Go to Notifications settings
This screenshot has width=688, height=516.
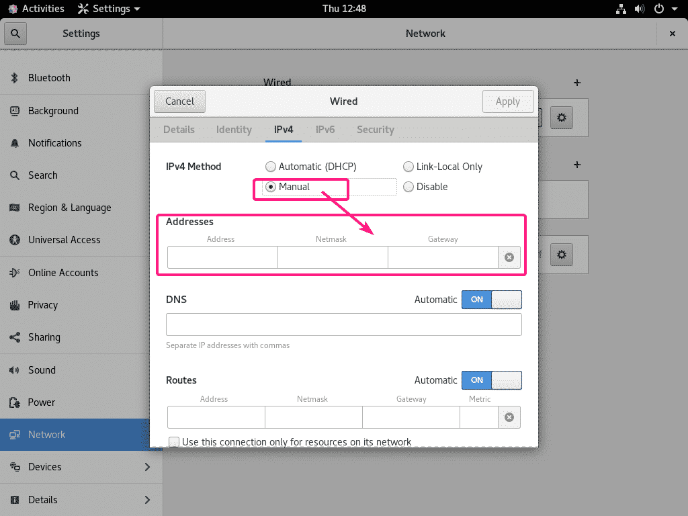pos(81,143)
